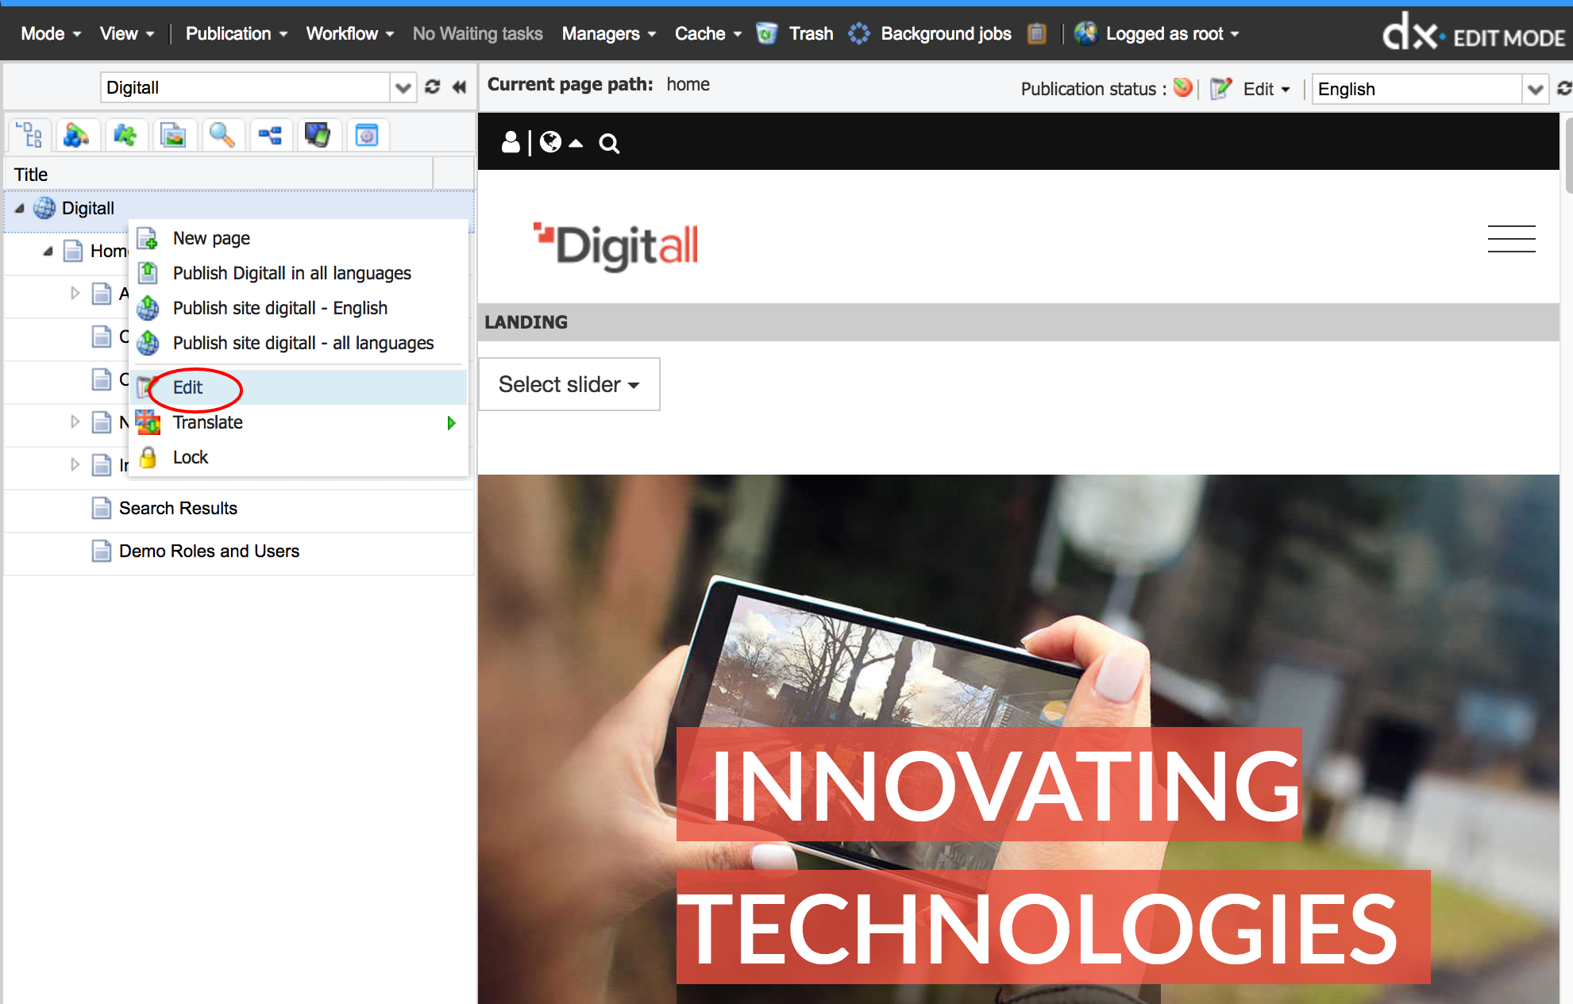Collapse the side panel with double arrow
The image size is (1573, 1004).
tap(459, 87)
